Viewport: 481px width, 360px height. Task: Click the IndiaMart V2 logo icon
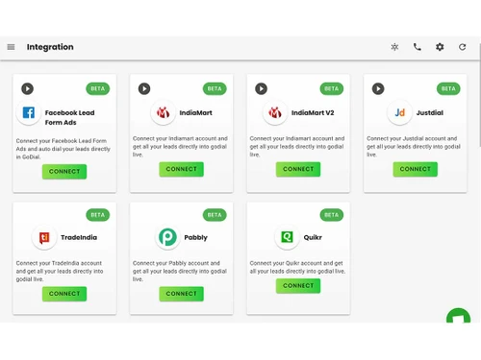coord(275,112)
